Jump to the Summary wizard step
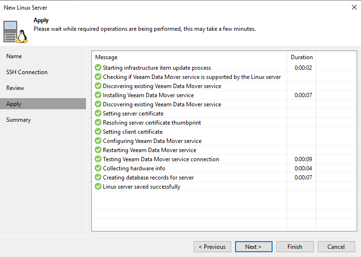Screen dimensions: 361x257 pyautogui.click(x=43, y=120)
